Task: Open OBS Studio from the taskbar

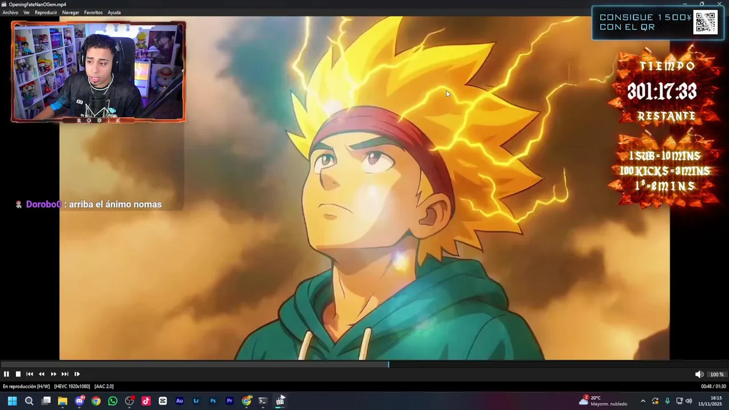Action: click(130, 401)
